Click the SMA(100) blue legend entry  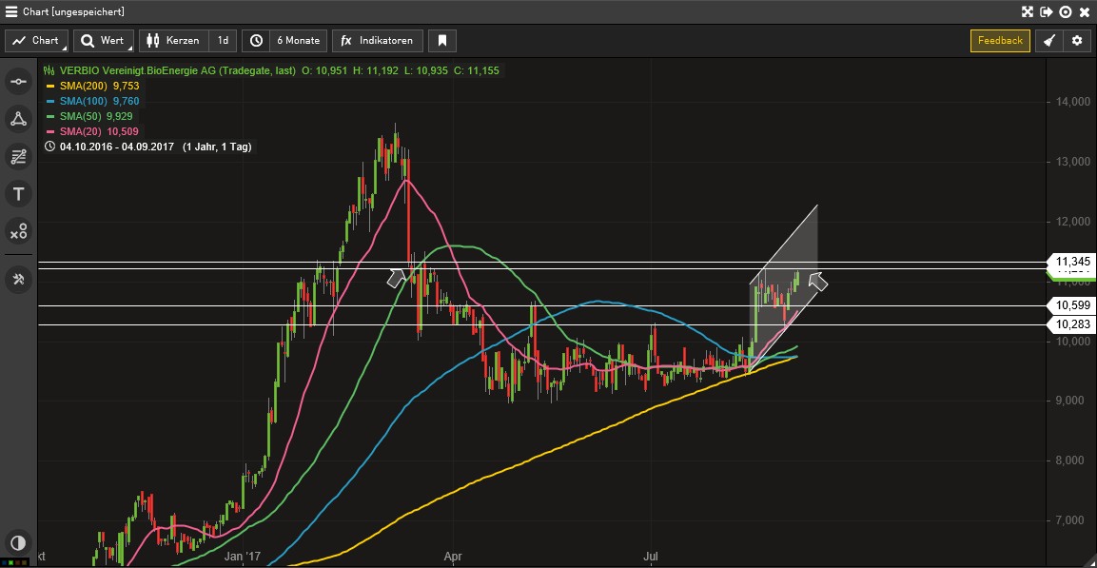pos(91,101)
